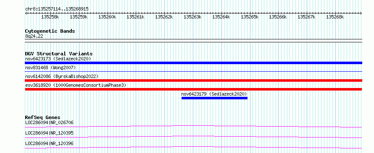The image size is (374, 153).
Task: Select the RefSeq Genes track title
Action: pos(43,117)
